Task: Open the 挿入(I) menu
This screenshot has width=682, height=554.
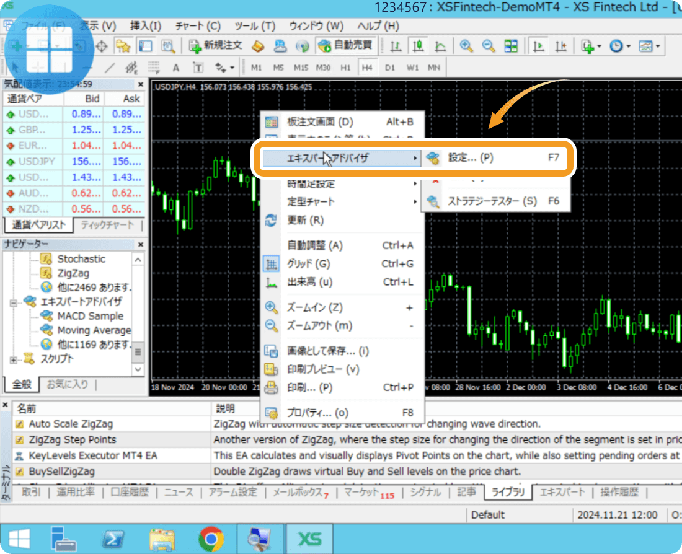Action: [146, 26]
